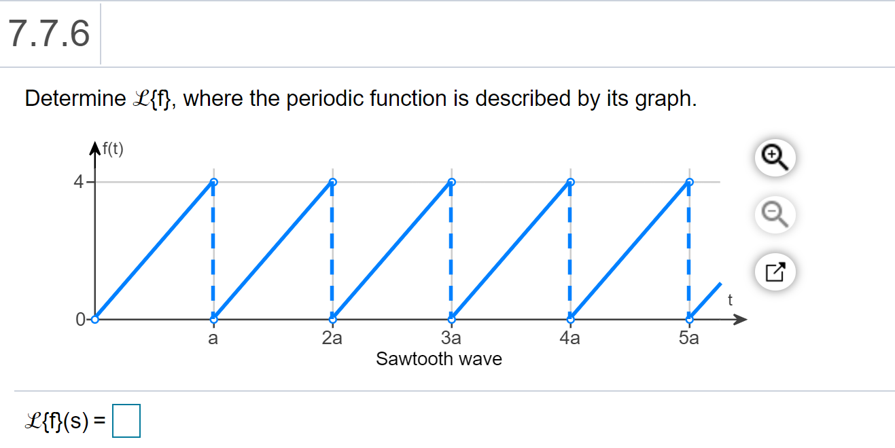This screenshot has height=448, width=895.
Task: Click the dashed drop line above 2a
Action: click(x=332, y=248)
